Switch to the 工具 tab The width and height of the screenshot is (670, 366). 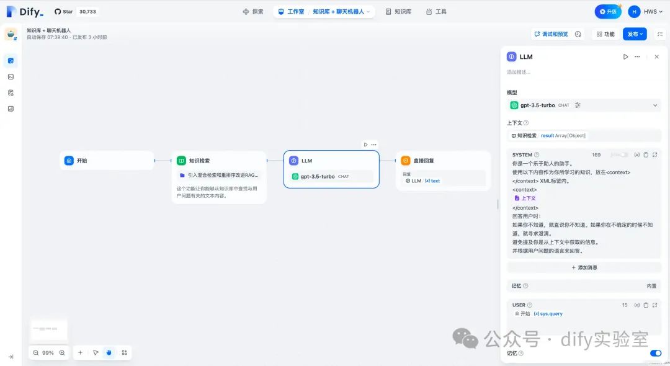tap(436, 12)
